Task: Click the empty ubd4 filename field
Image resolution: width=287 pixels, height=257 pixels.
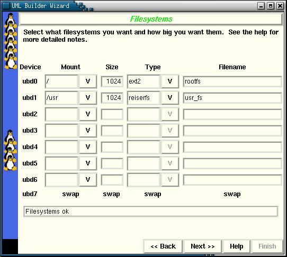Action: coord(232,147)
